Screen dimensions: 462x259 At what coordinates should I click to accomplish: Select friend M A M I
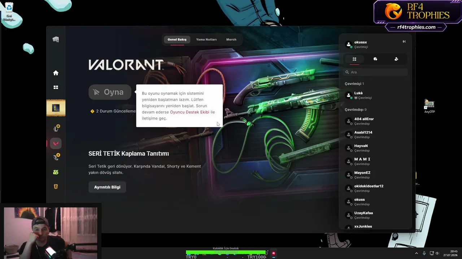(x=375, y=162)
